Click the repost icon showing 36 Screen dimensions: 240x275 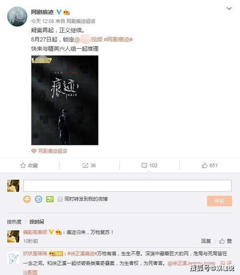85,165
